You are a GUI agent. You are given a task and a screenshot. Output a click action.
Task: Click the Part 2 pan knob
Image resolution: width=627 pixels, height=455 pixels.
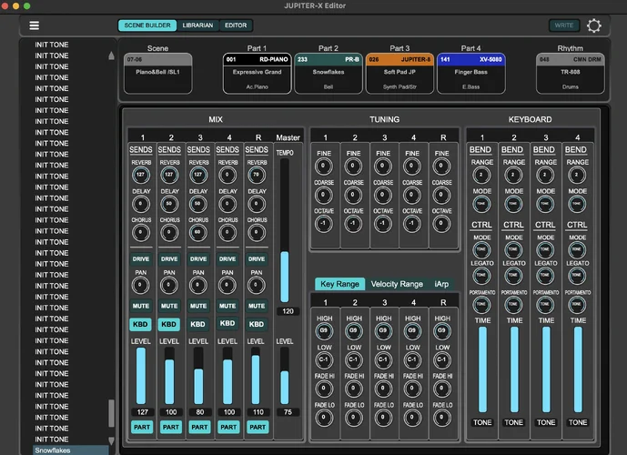tap(169, 285)
